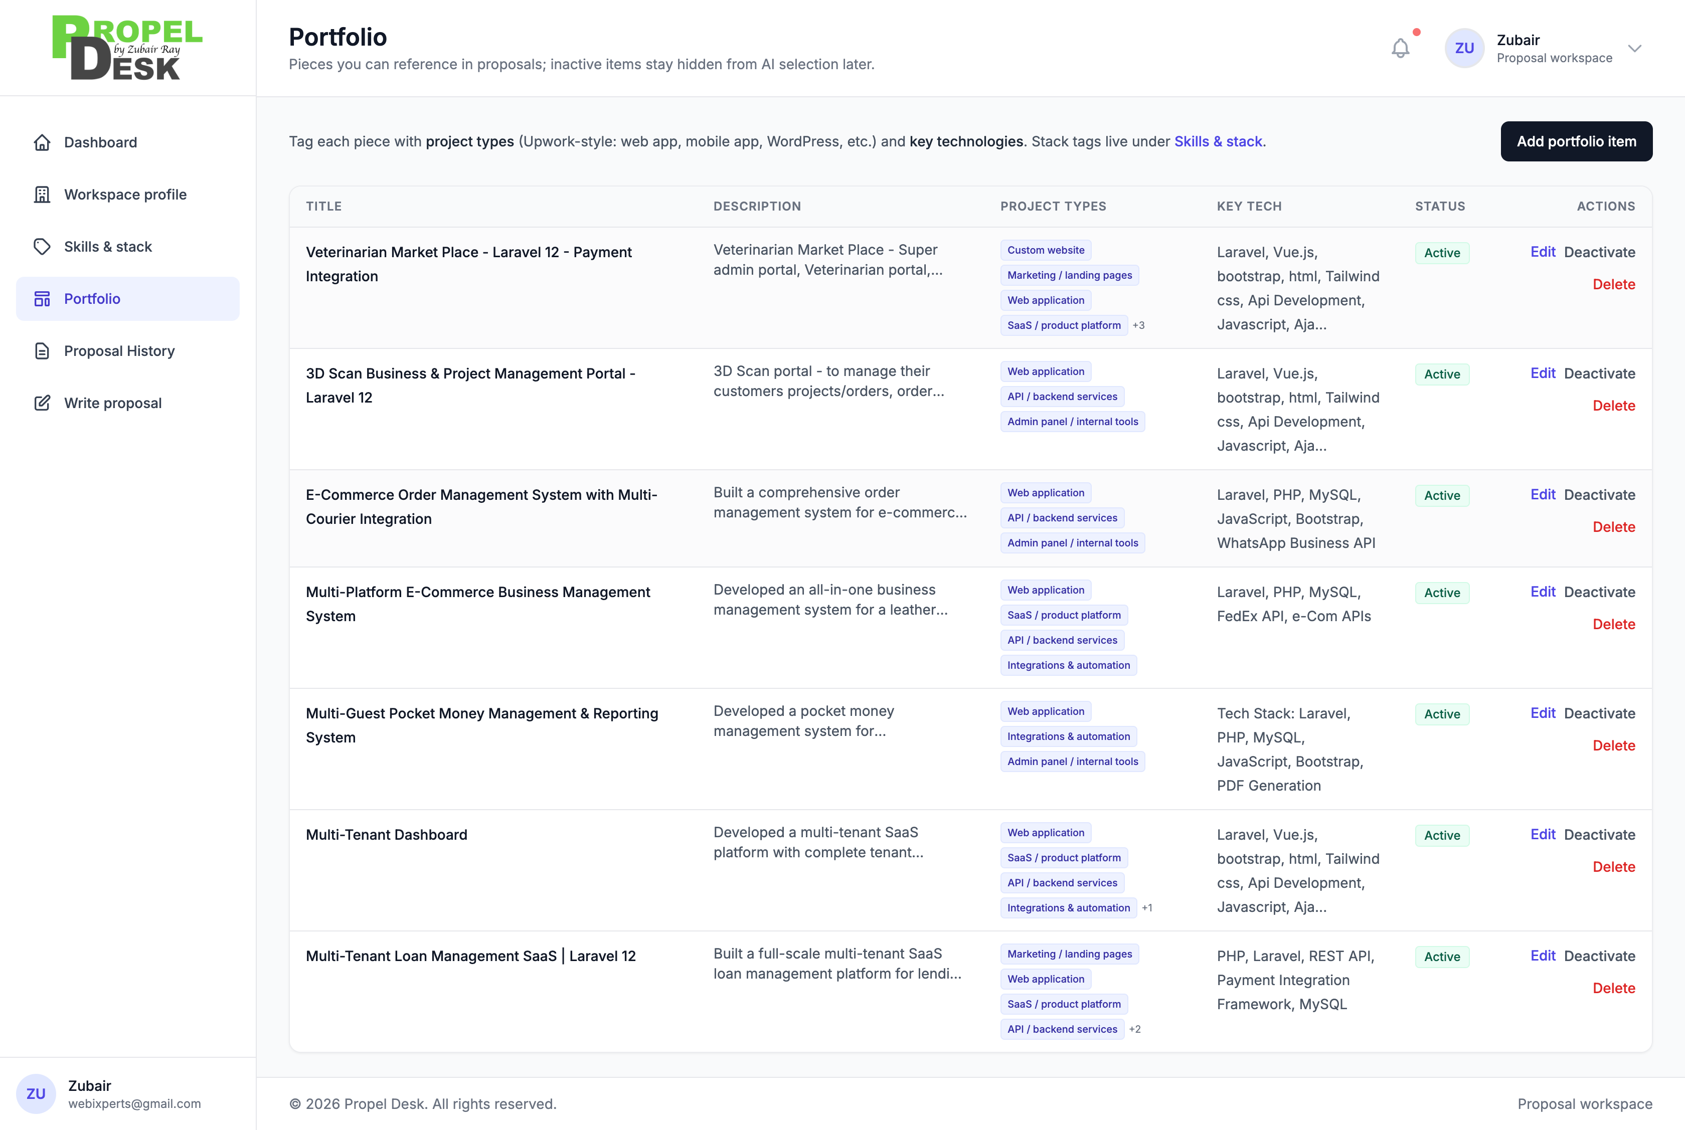Expand the Zubair account dropdown chevron
The width and height of the screenshot is (1685, 1130).
tap(1634, 48)
